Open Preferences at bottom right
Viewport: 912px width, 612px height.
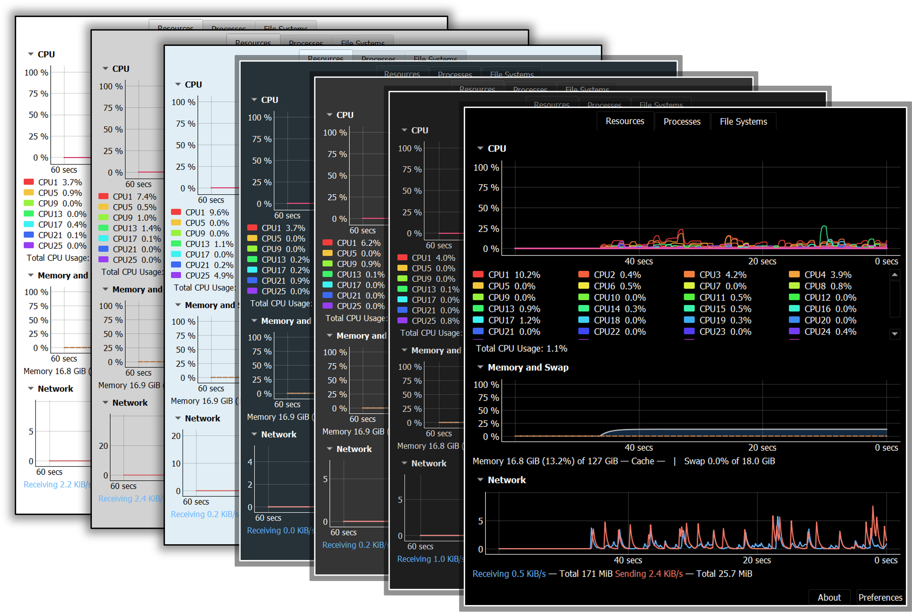point(880,597)
